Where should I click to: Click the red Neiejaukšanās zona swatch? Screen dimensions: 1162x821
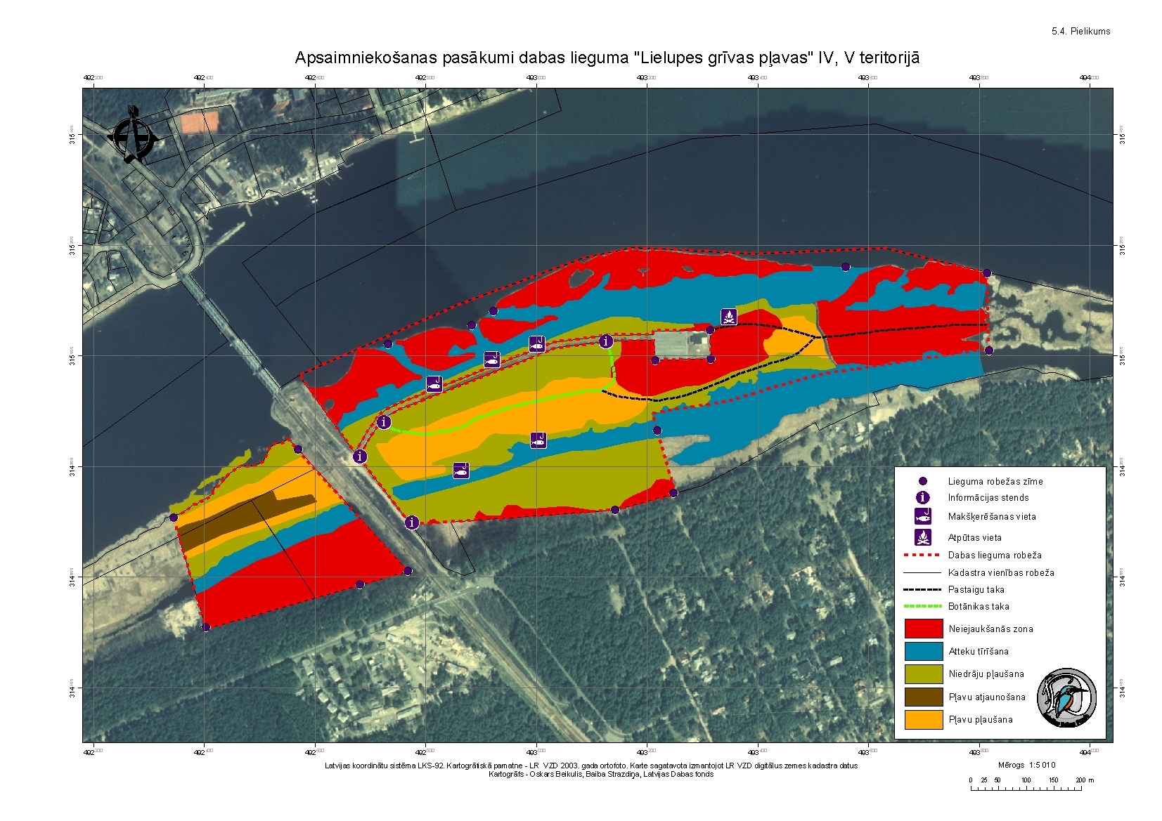click(923, 629)
